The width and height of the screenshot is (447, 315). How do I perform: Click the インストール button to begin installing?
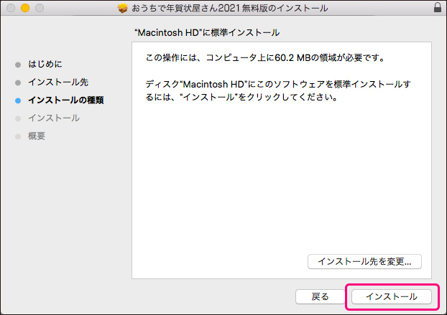click(392, 297)
